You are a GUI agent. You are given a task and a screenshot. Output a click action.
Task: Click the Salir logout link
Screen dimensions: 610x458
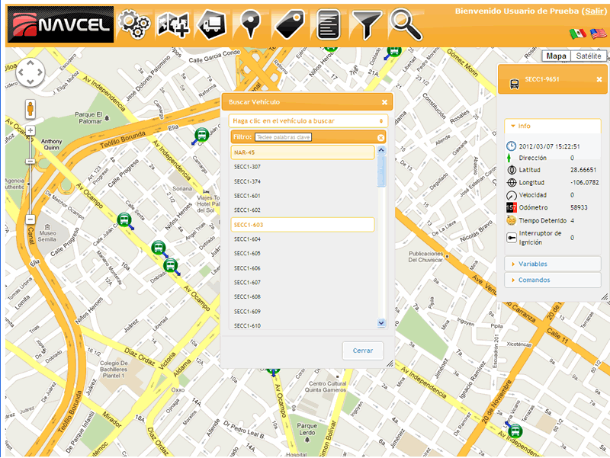coord(595,11)
